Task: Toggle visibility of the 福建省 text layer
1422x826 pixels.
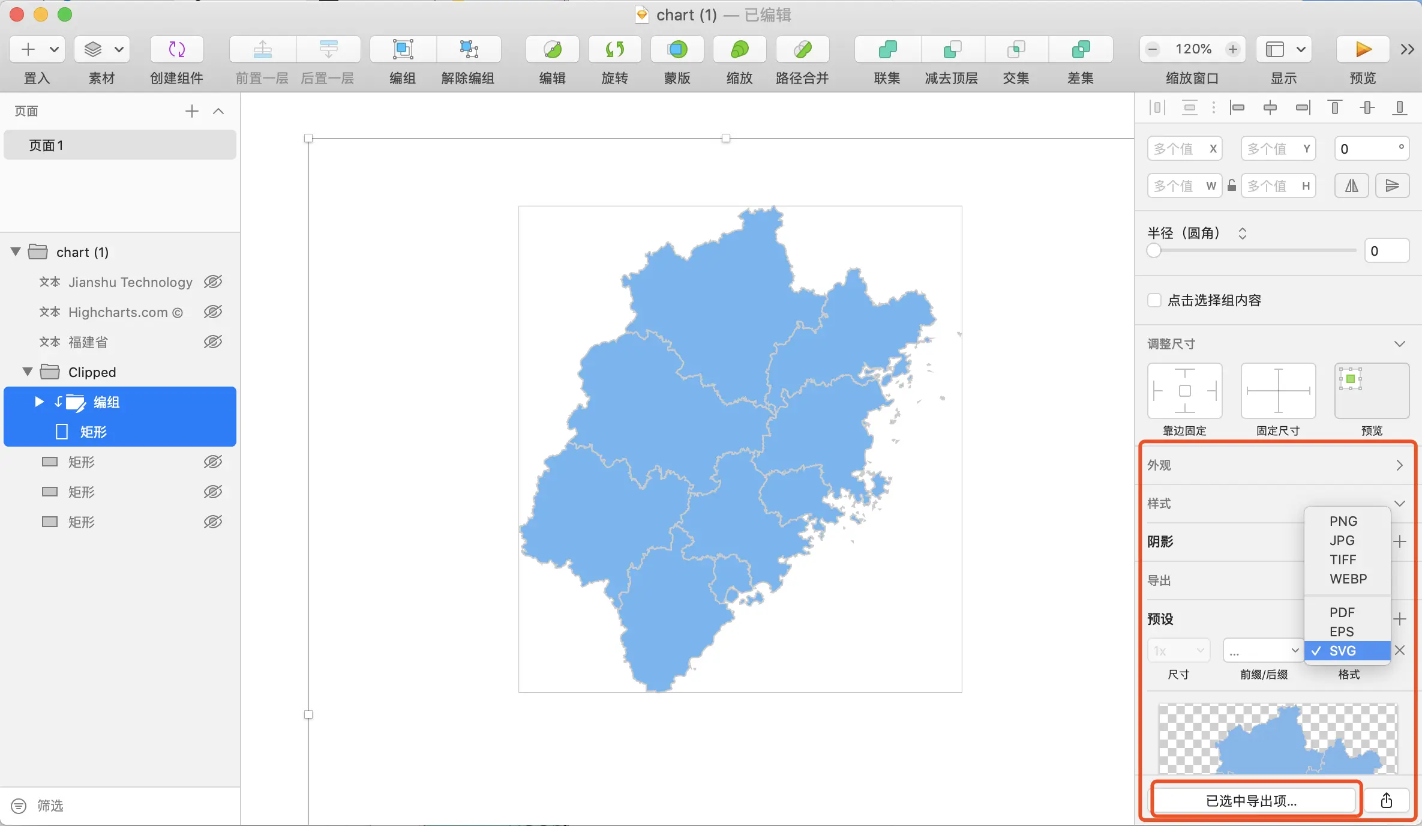Action: (213, 342)
